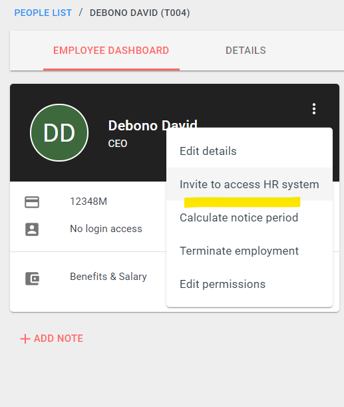This screenshot has width=344, height=407.
Task: Click the plus icon beside Add Note
Action: coord(25,339)
